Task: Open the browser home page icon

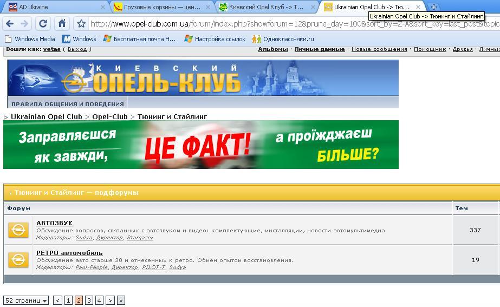Action: point(62,23)
